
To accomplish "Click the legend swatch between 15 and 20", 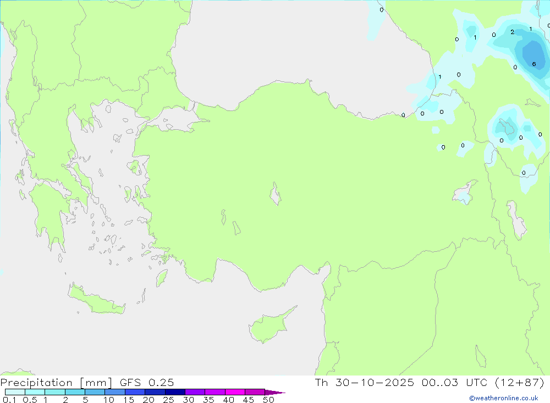I will click(x=135, y=392).
